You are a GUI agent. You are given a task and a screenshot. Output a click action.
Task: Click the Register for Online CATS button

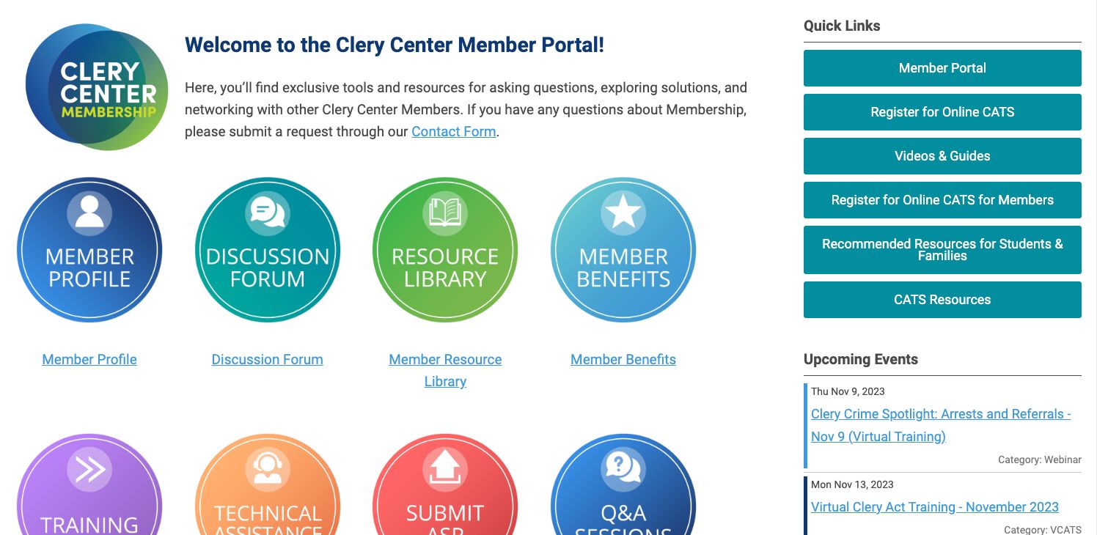(x=942, y=112)
